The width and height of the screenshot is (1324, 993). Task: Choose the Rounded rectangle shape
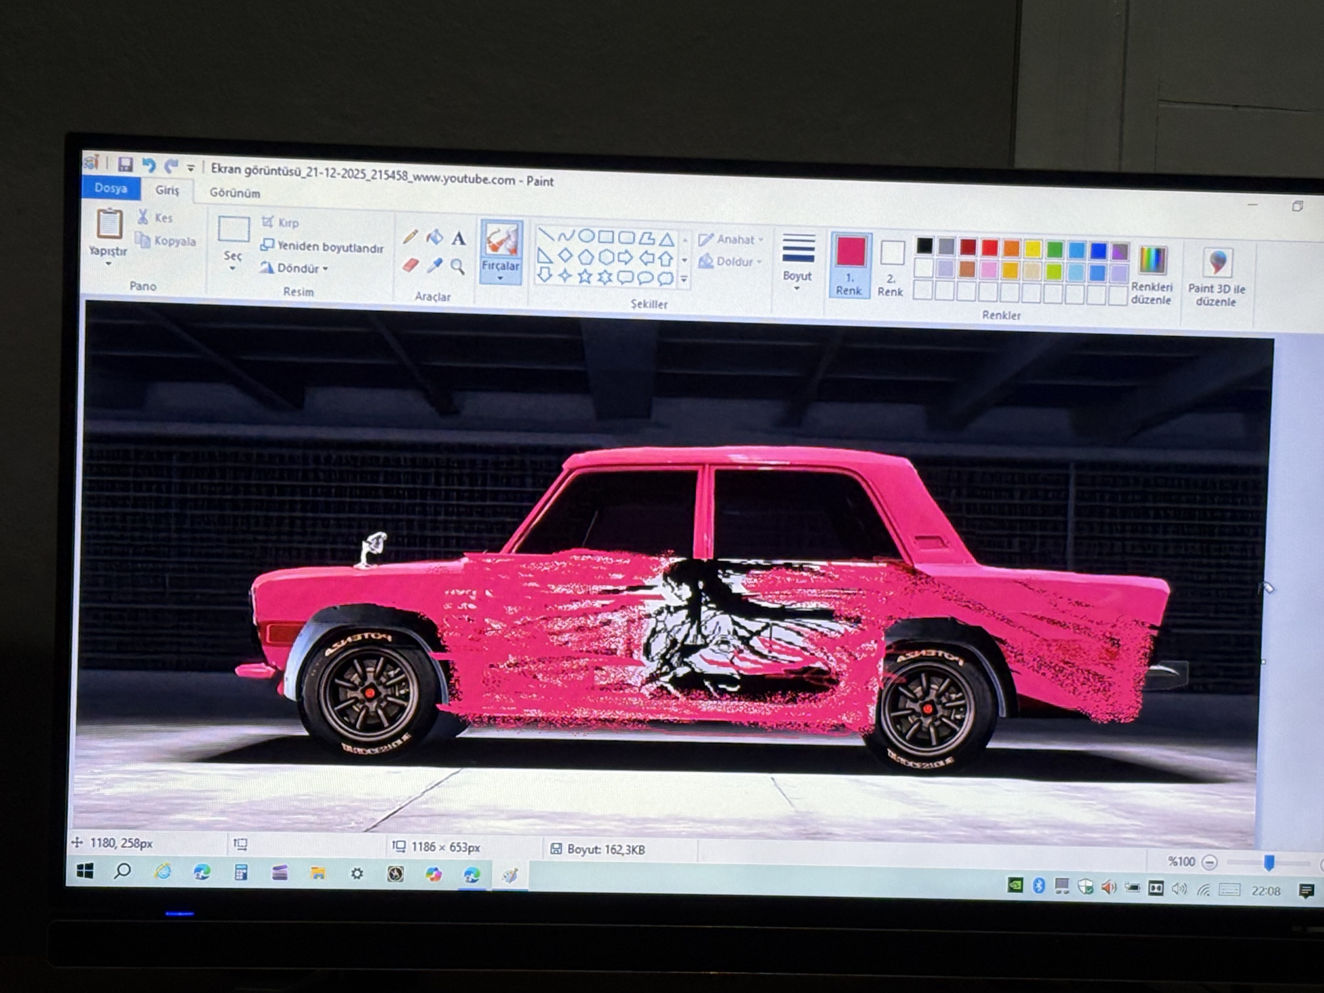tap(627, 238)
